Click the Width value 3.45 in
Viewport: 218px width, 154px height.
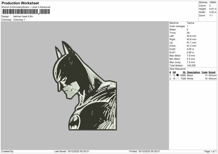213,12
